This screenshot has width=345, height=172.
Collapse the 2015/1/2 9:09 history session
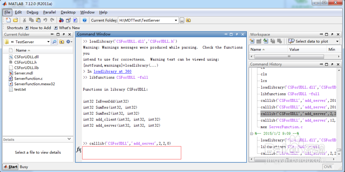coord(252,133)
